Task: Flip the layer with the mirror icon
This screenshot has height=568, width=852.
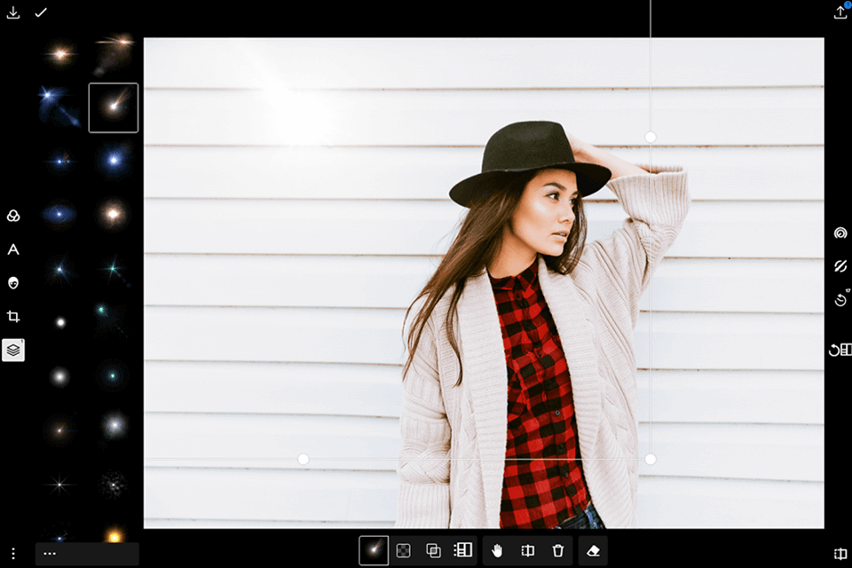Action: tap(527, 550)
